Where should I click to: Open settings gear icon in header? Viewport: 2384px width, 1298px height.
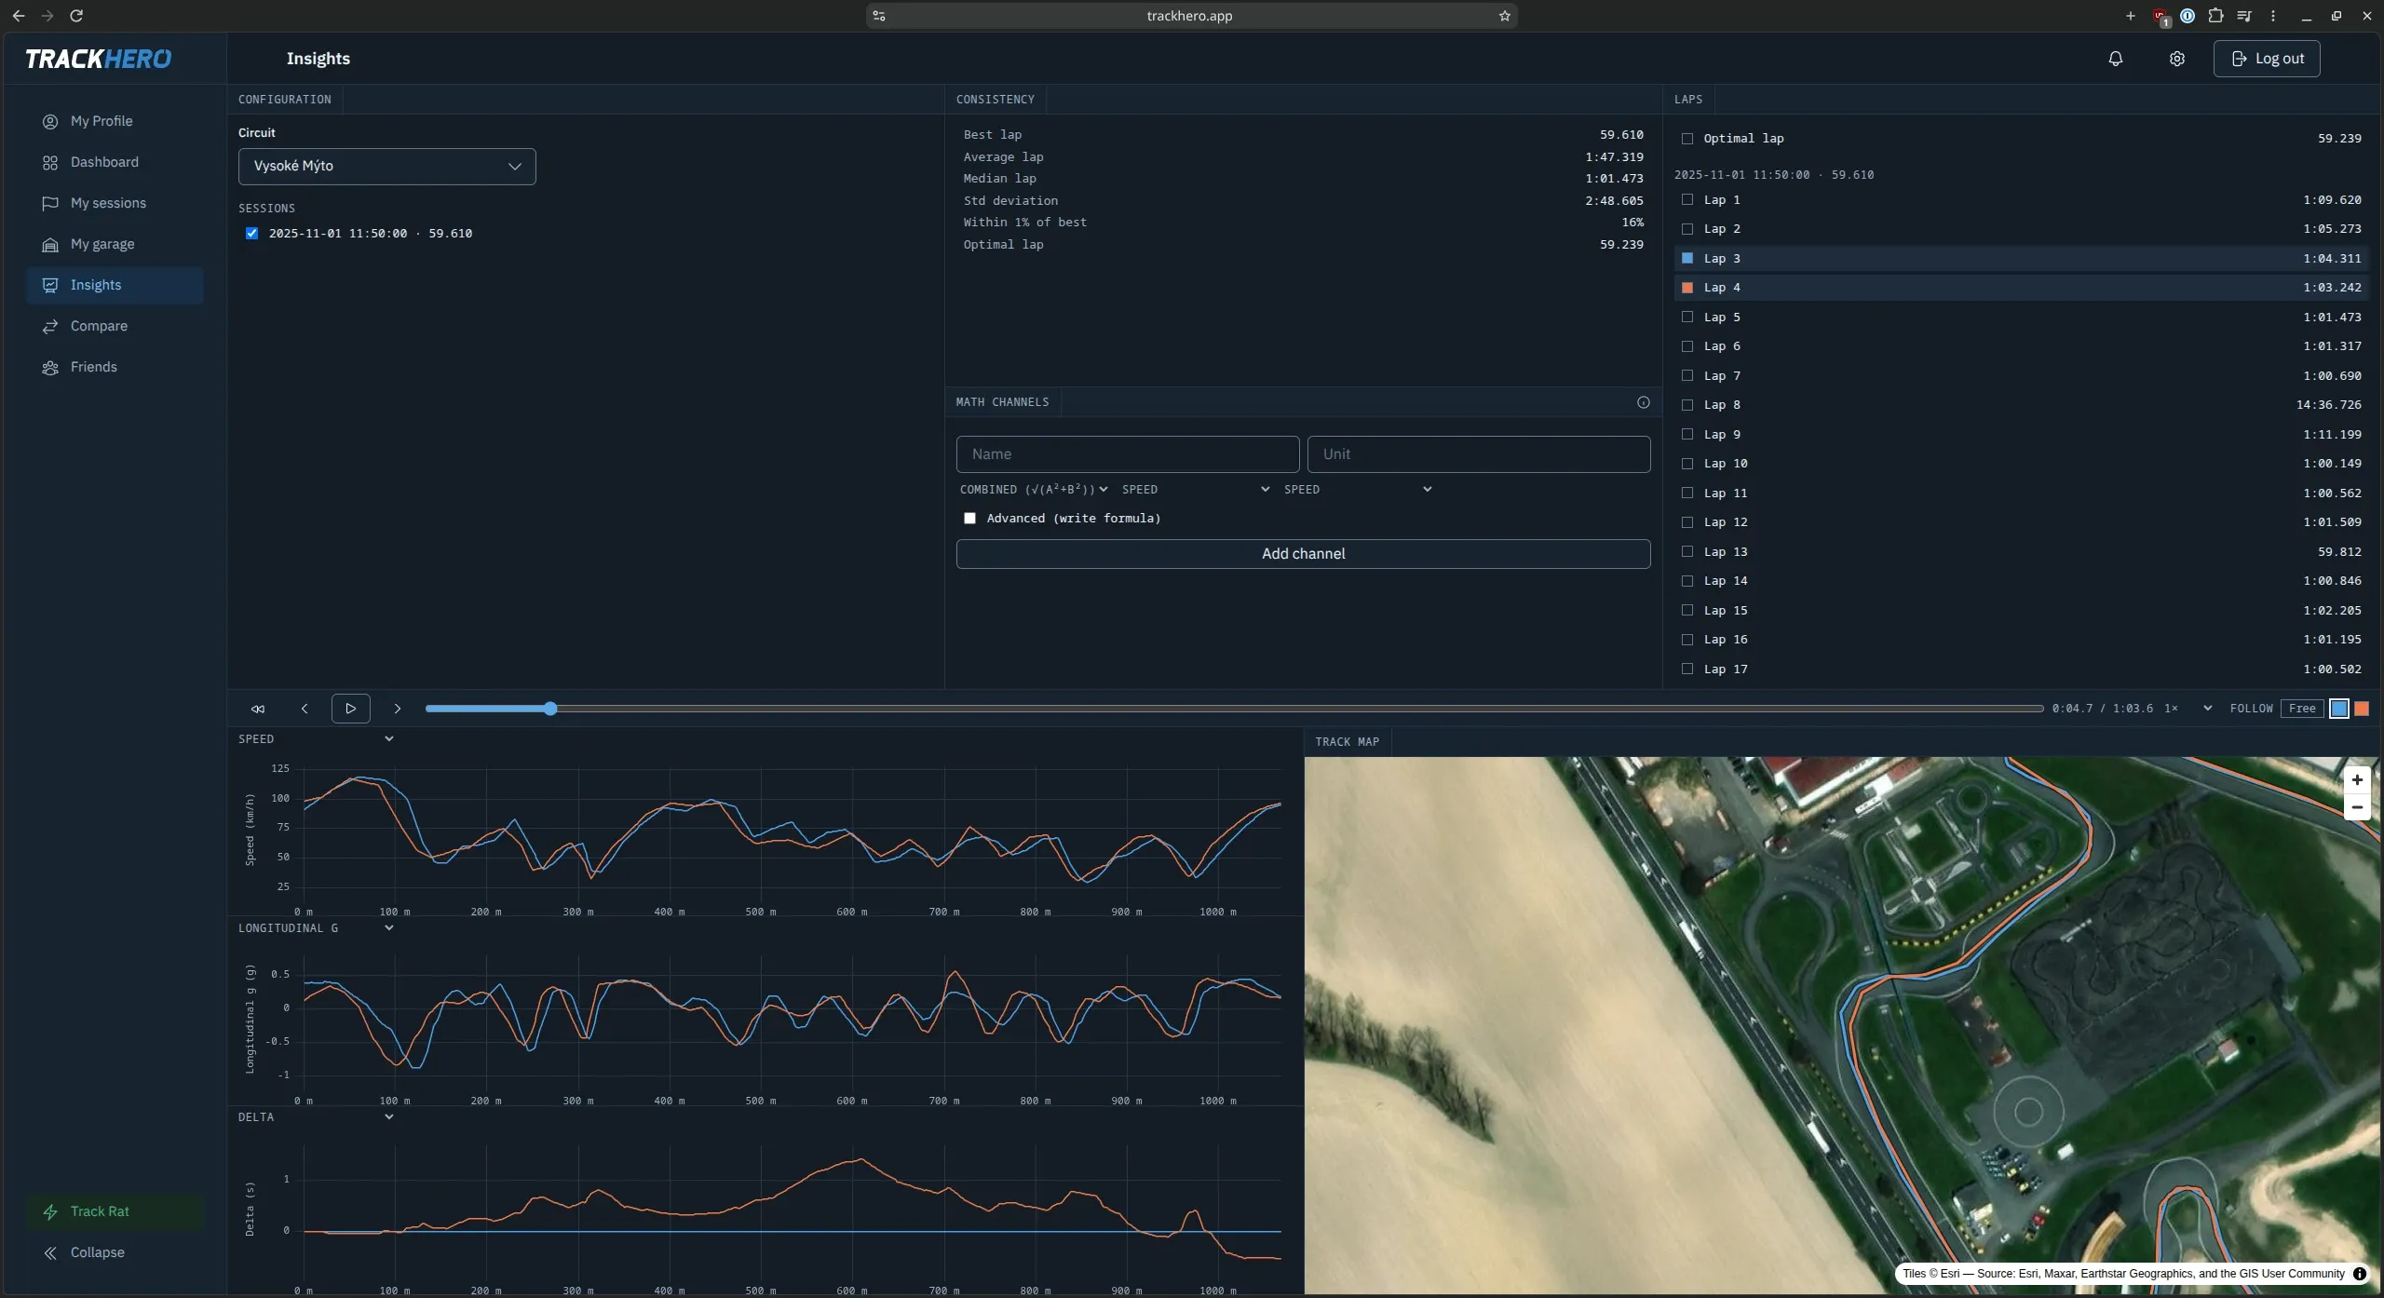pos(2176,59)
